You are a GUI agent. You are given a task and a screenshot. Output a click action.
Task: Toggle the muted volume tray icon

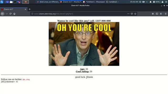coord(147,2)
